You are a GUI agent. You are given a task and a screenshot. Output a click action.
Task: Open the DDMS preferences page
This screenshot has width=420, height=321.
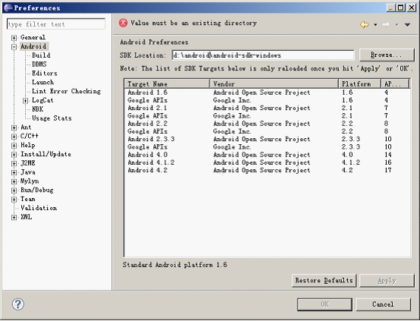39,65
